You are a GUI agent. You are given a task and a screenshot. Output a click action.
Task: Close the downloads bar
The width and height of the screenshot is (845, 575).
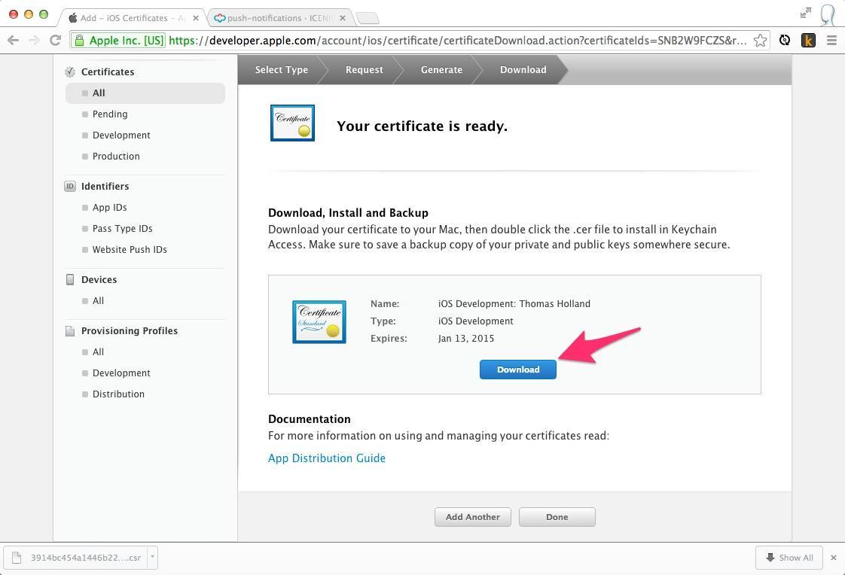point(833,558)
